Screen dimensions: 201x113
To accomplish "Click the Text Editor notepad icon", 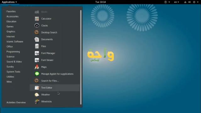I will [x=37, y=88].
